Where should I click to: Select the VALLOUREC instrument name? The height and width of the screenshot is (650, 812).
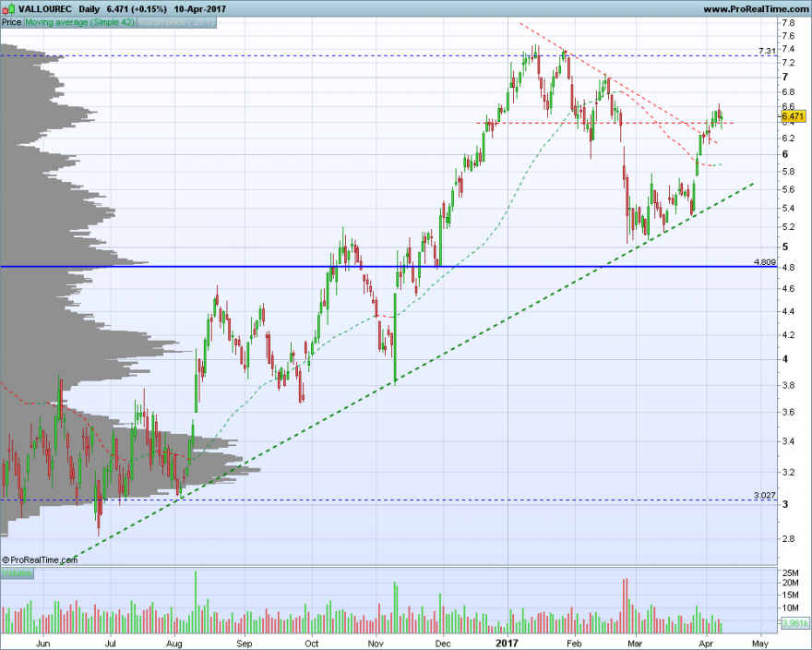45,9
